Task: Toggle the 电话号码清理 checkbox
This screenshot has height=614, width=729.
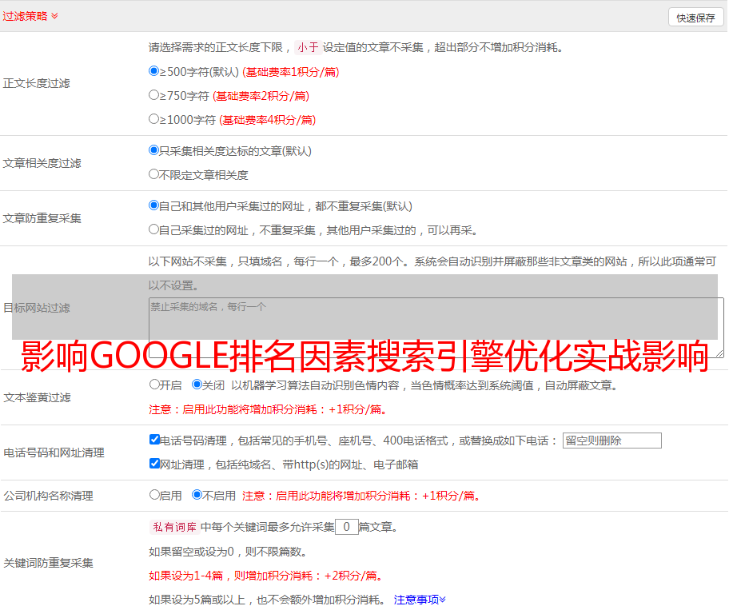Action: point(154,440)
